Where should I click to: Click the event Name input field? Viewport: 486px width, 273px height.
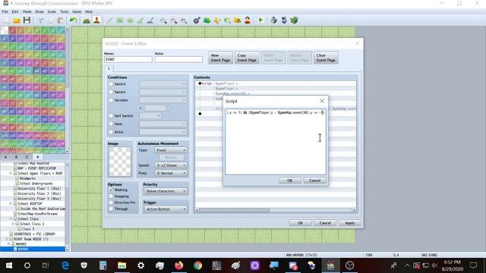coord(128,59)
